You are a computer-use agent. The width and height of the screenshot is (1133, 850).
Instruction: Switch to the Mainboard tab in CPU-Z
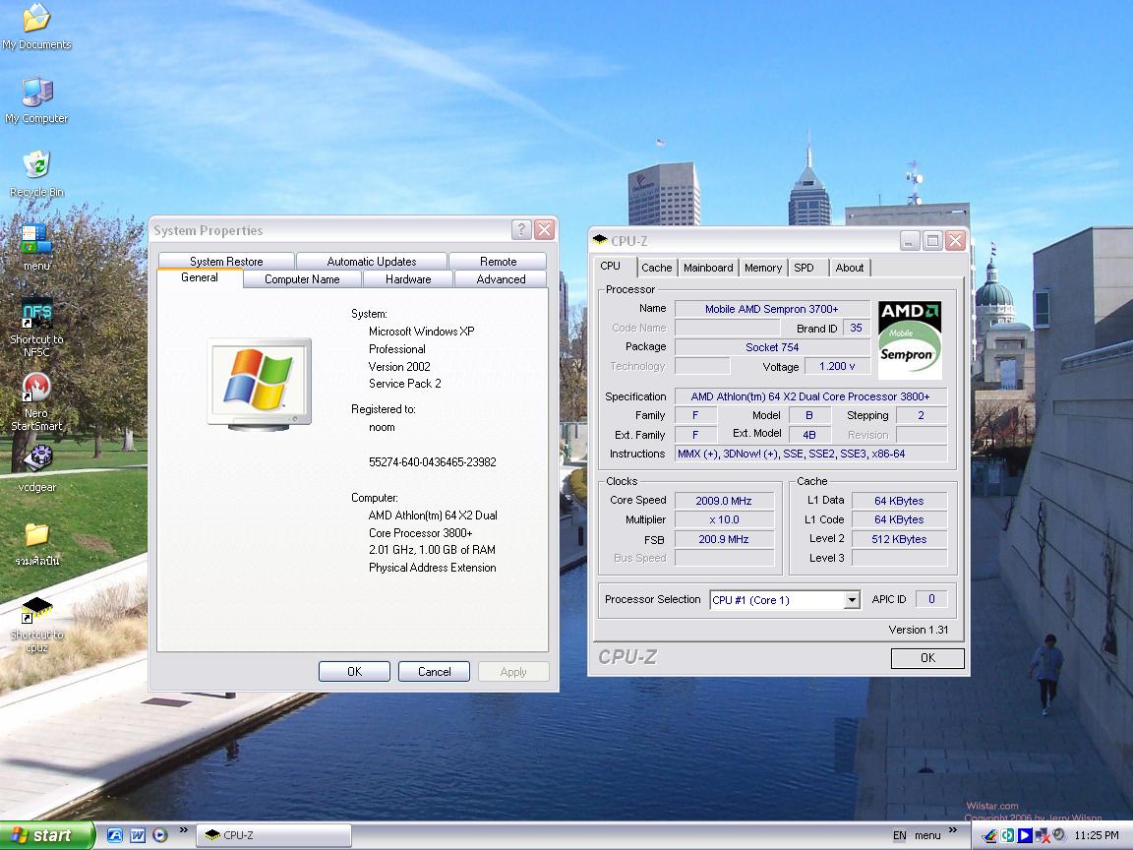coord(708,268)
